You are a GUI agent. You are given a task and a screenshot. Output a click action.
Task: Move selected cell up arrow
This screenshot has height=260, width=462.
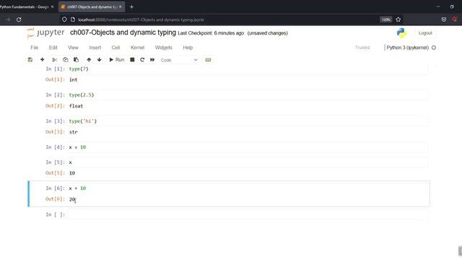(x=89, y=60)
